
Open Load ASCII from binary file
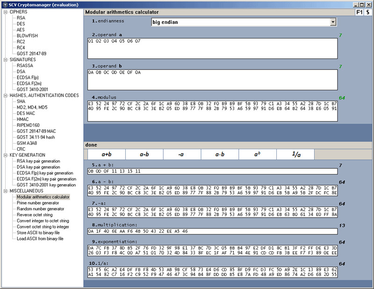click(x=40, y=238)
